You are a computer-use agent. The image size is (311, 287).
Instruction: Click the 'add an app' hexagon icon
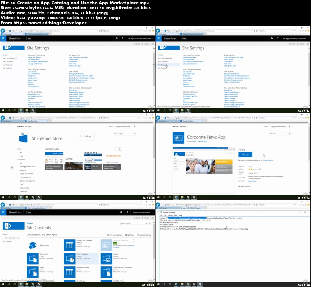33,245
